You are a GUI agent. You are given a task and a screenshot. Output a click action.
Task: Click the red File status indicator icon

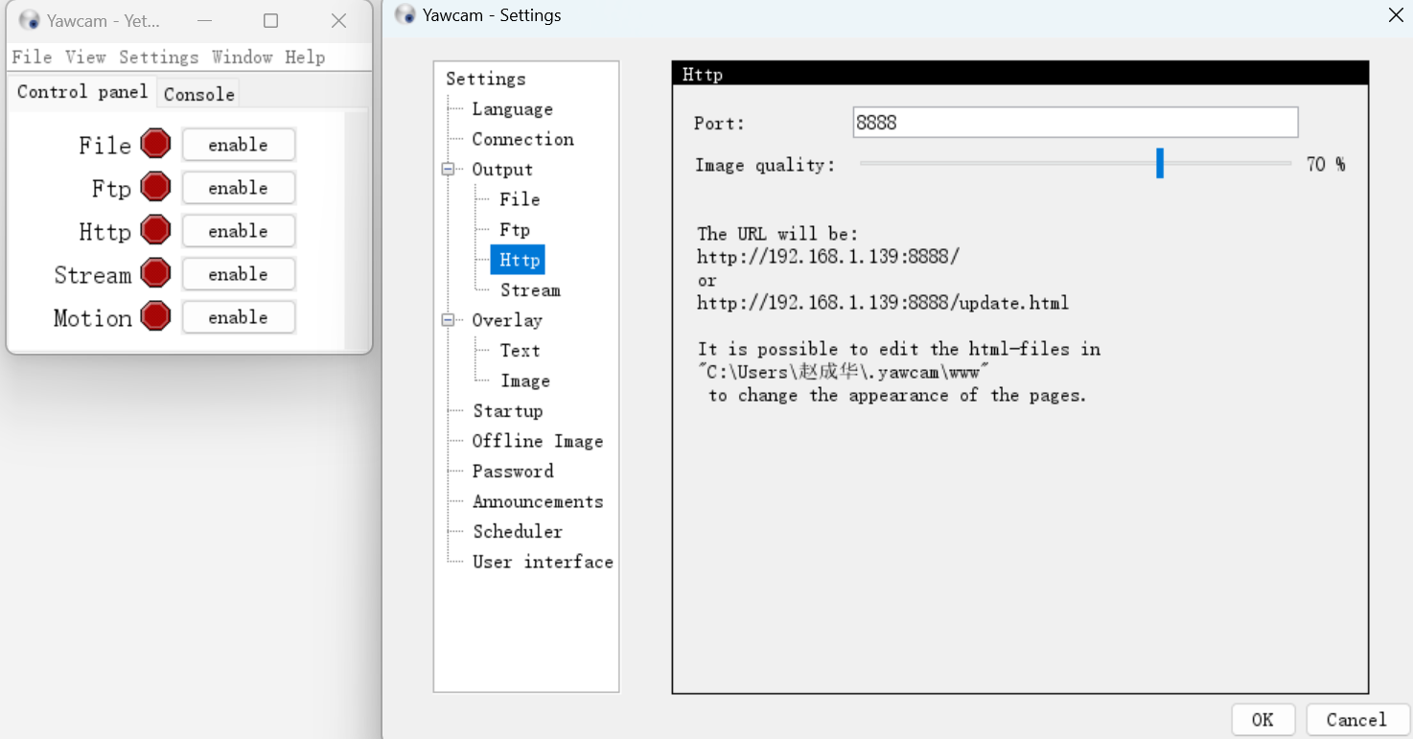155,144
